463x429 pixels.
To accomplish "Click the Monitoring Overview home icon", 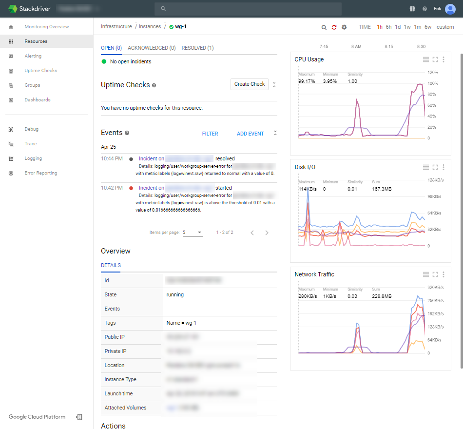I will click(x=11, y=27).
